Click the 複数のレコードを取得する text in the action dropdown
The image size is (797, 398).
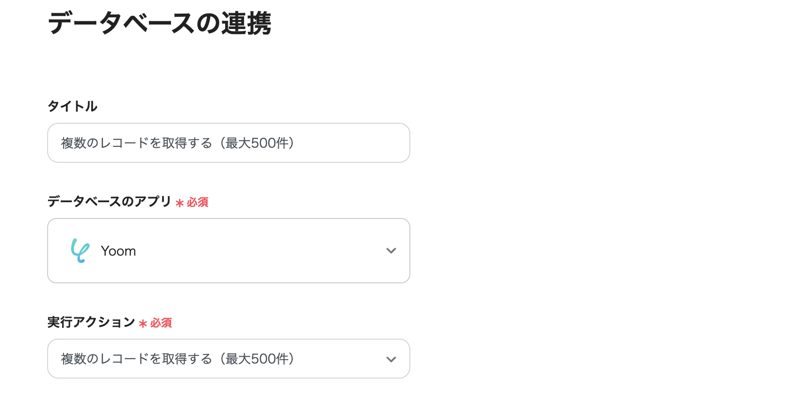click(136, 359)
